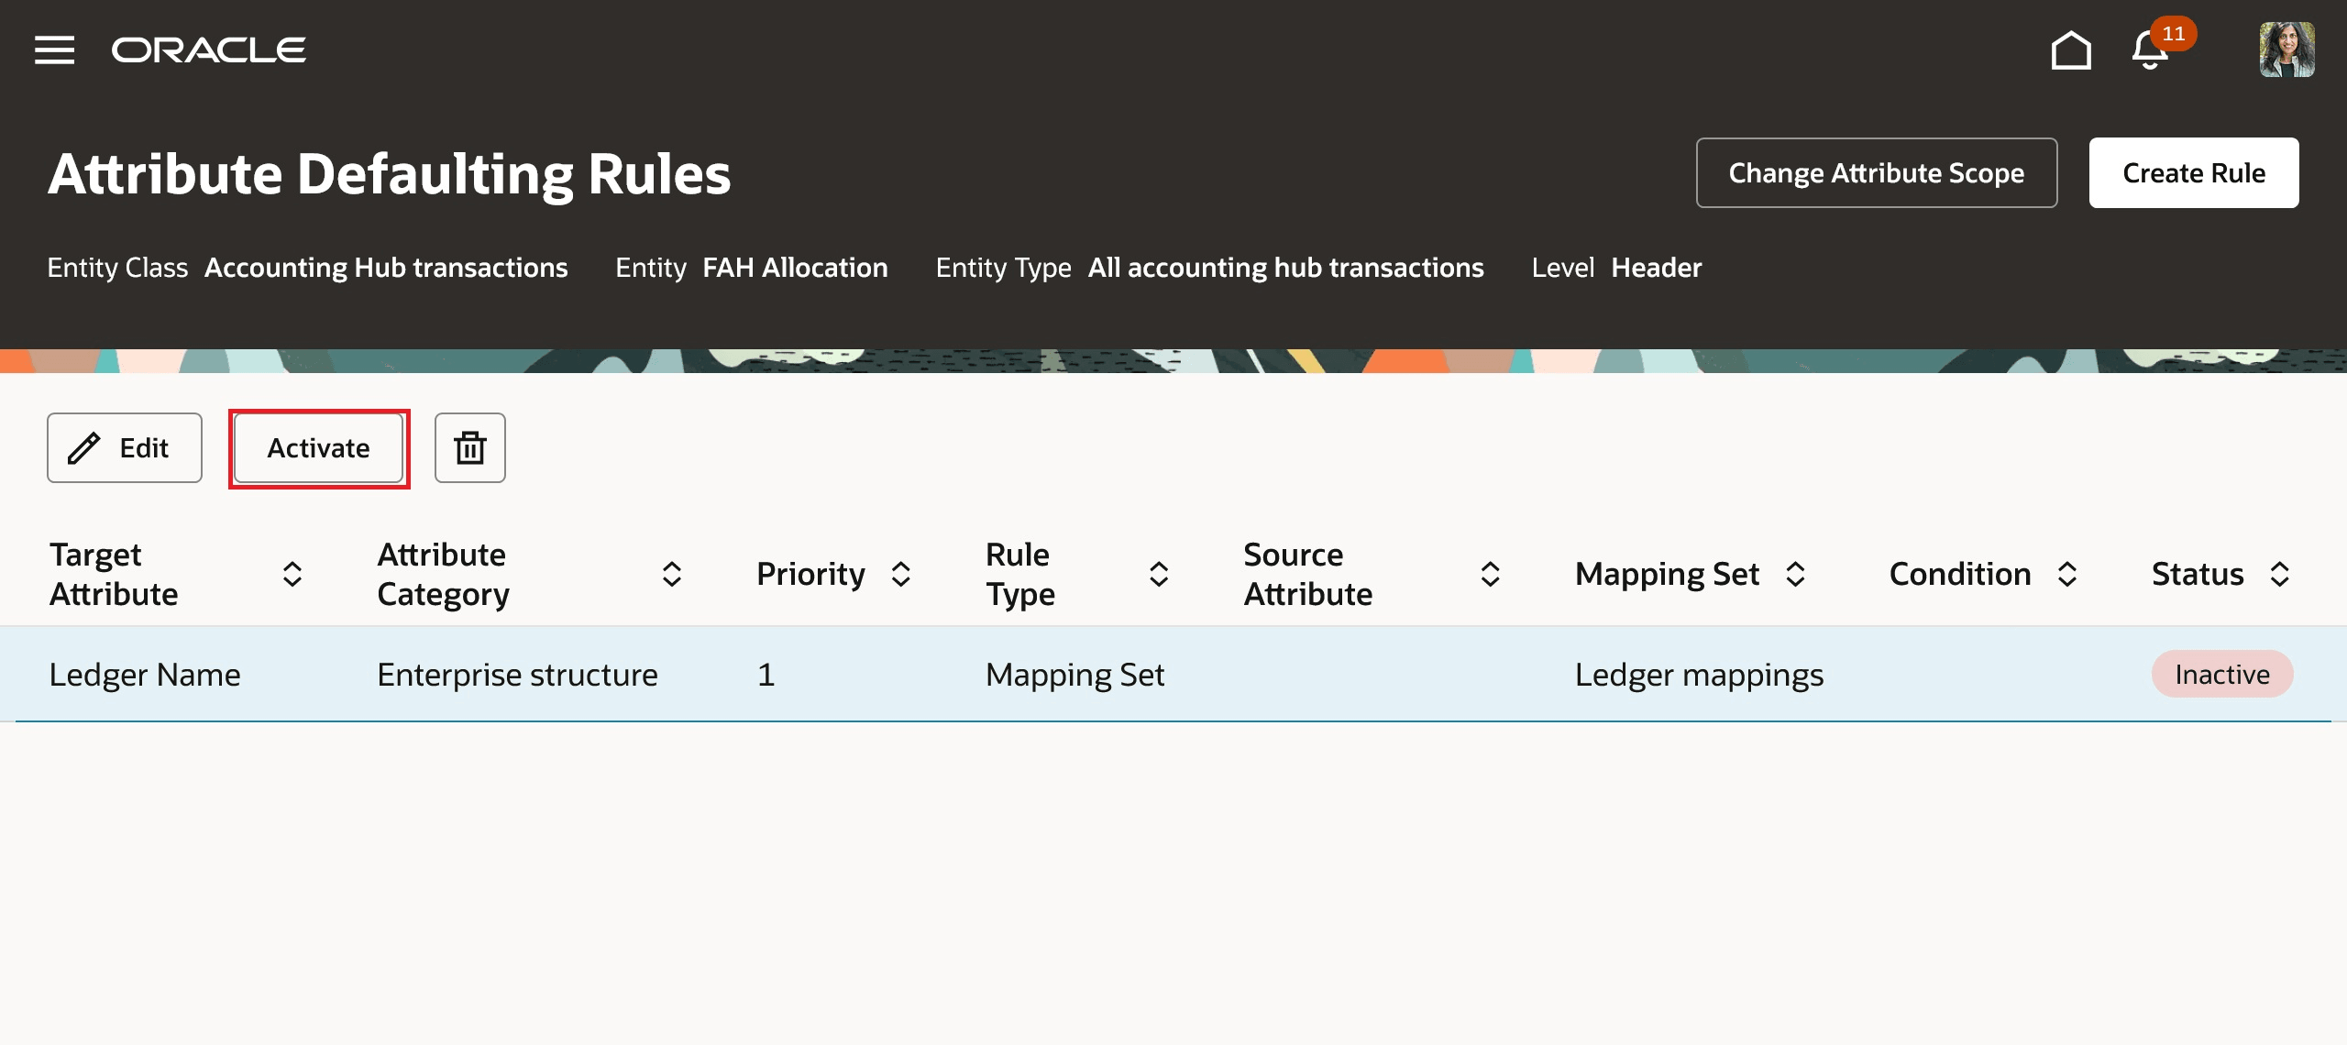Sort by Mapping Set arrows
Screen dimensions: 2347x1045
pos(1796,575)
